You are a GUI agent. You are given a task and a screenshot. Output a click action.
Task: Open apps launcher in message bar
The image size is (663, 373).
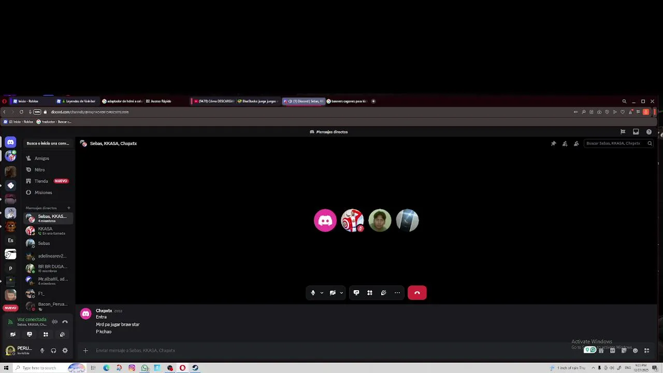[646, 350]
